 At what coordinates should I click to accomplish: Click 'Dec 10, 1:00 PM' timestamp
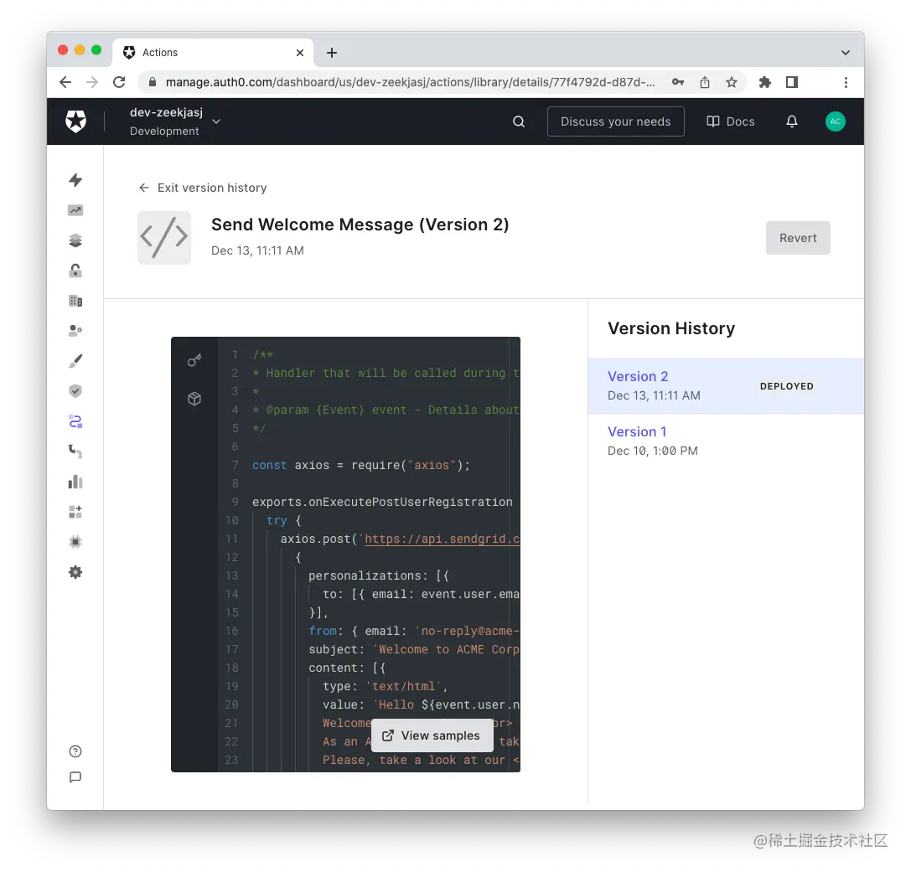(x=653, y=451)
